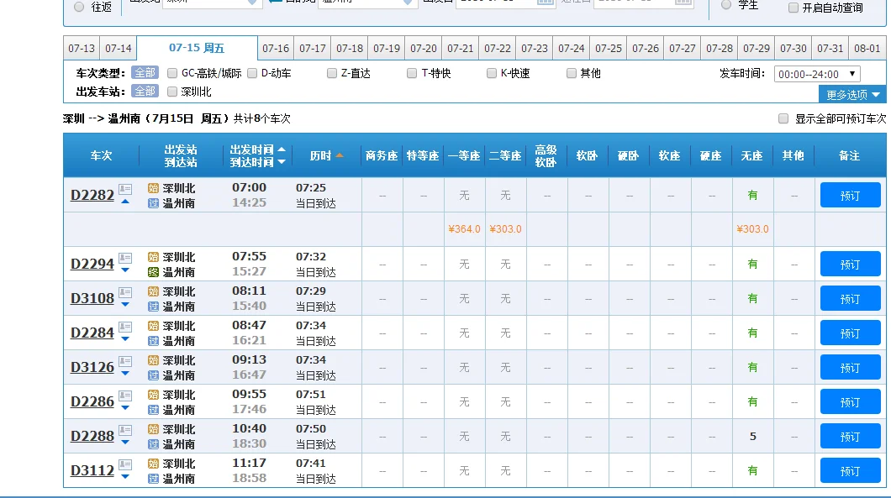
Task: Click the timetable icon beside train D3112
Action: coord(124,464)
